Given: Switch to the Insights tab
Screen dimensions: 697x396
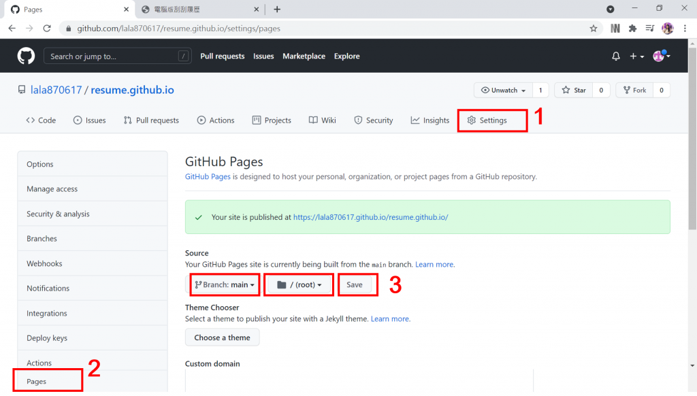Looking at the screenshot, I should (430, 120).
